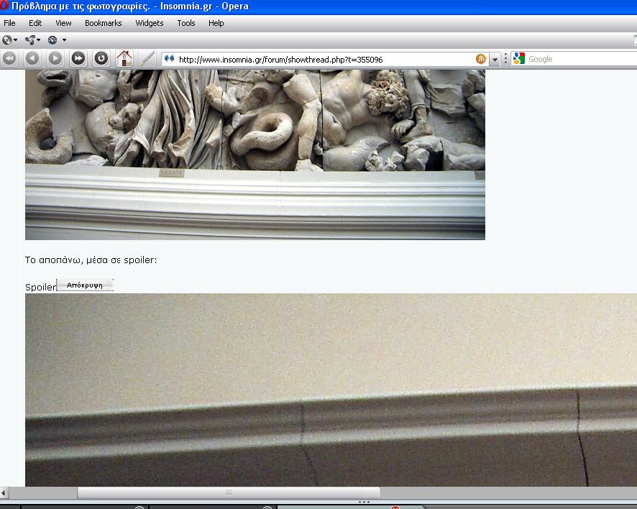The width and height of the screenshot is (637, 509).
Task: Click the three-lobed icon in top toolbar
Action: [30, 40]
